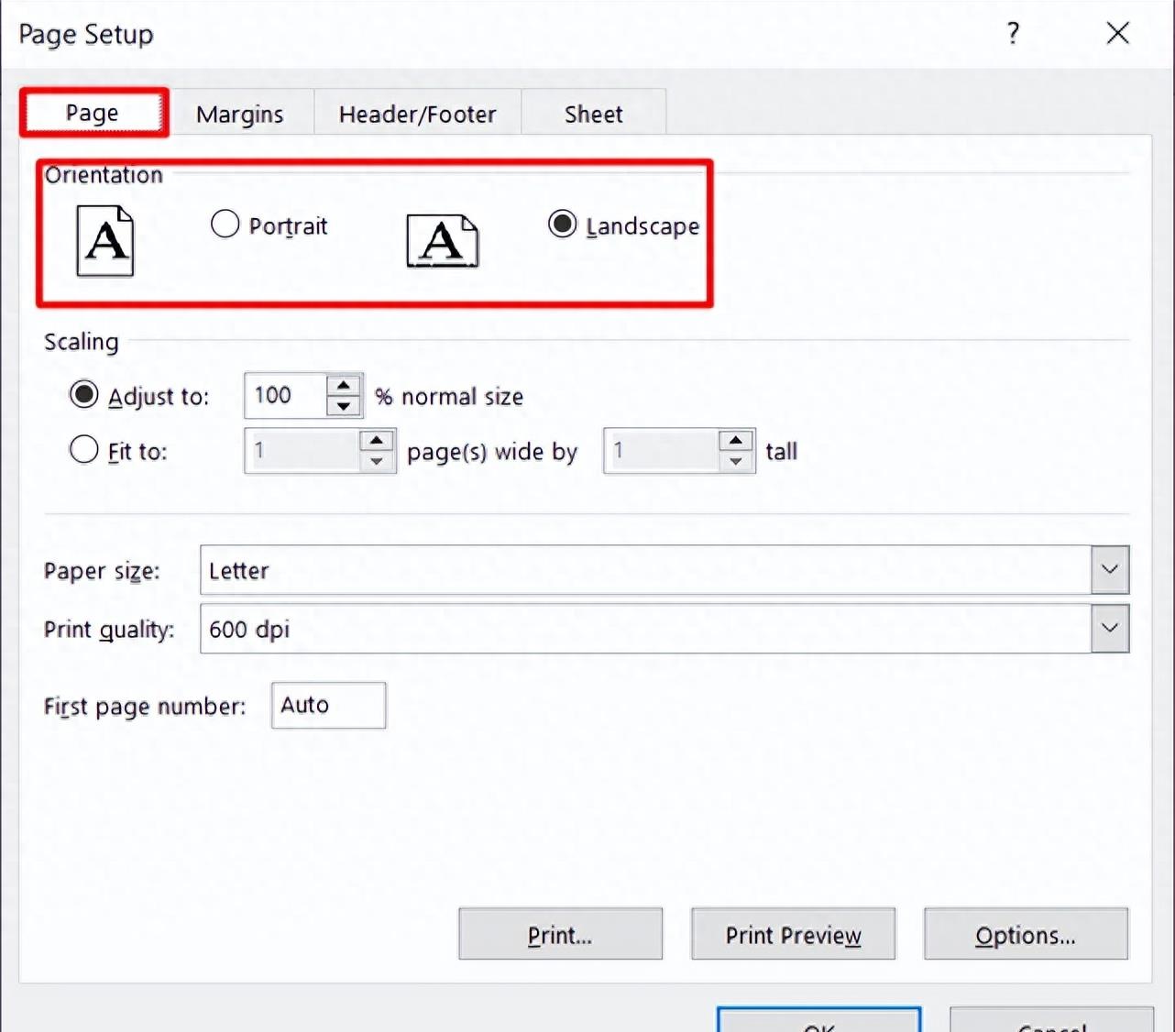
Task: Click the pages tall input field
Action: pos(662,450)
